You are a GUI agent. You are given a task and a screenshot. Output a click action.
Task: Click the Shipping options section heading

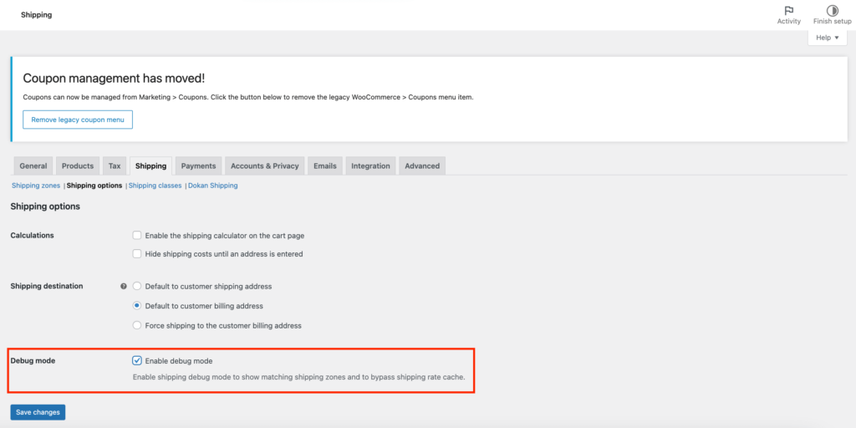click(x=45, y=207)
